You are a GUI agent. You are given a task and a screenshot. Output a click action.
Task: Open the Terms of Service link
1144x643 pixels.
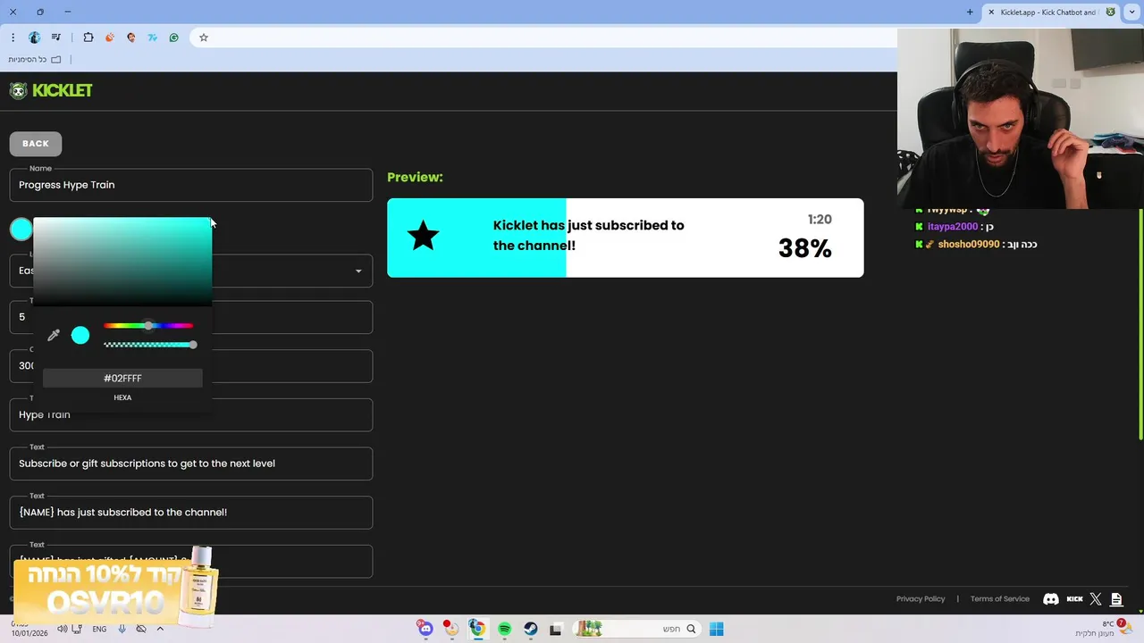click(1000, 599)
